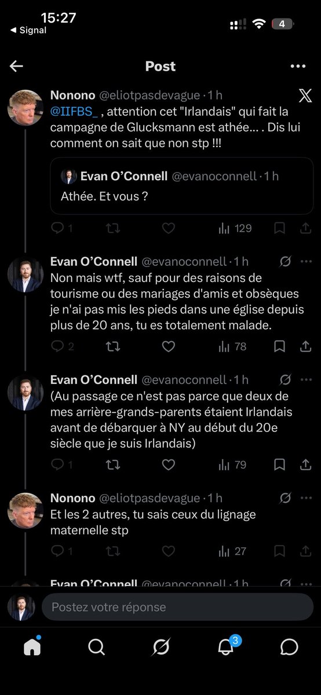
Task: Share the Nonono post with 129 views
Action: click(305, 228)
